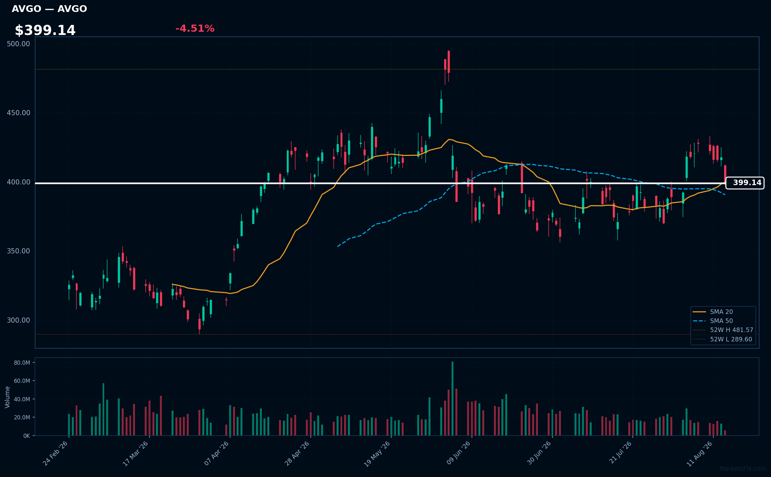Click the 400.00 price axis label

[x=18, y=182]
